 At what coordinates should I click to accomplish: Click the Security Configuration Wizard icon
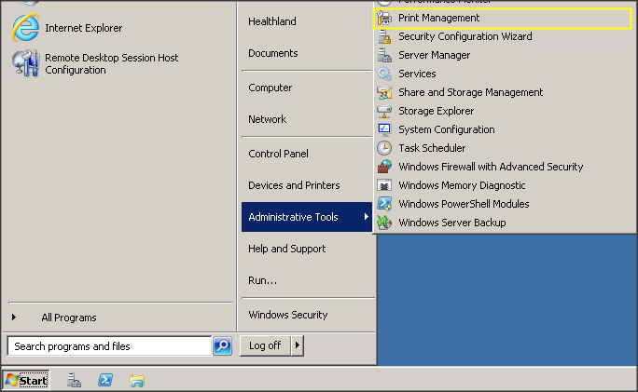coord(384,36)
